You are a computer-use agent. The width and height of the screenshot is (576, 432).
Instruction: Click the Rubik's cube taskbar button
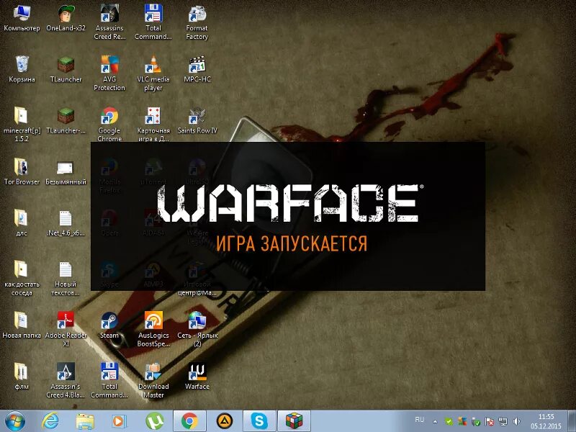(x=294, y=421)
